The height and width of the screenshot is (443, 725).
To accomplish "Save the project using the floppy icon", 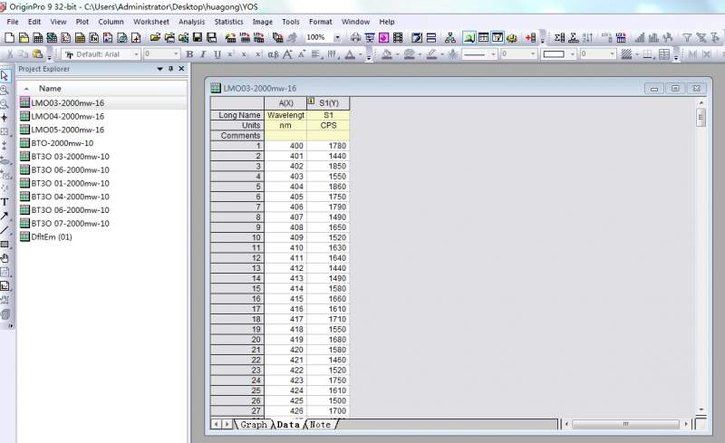I will coord(198,37).
